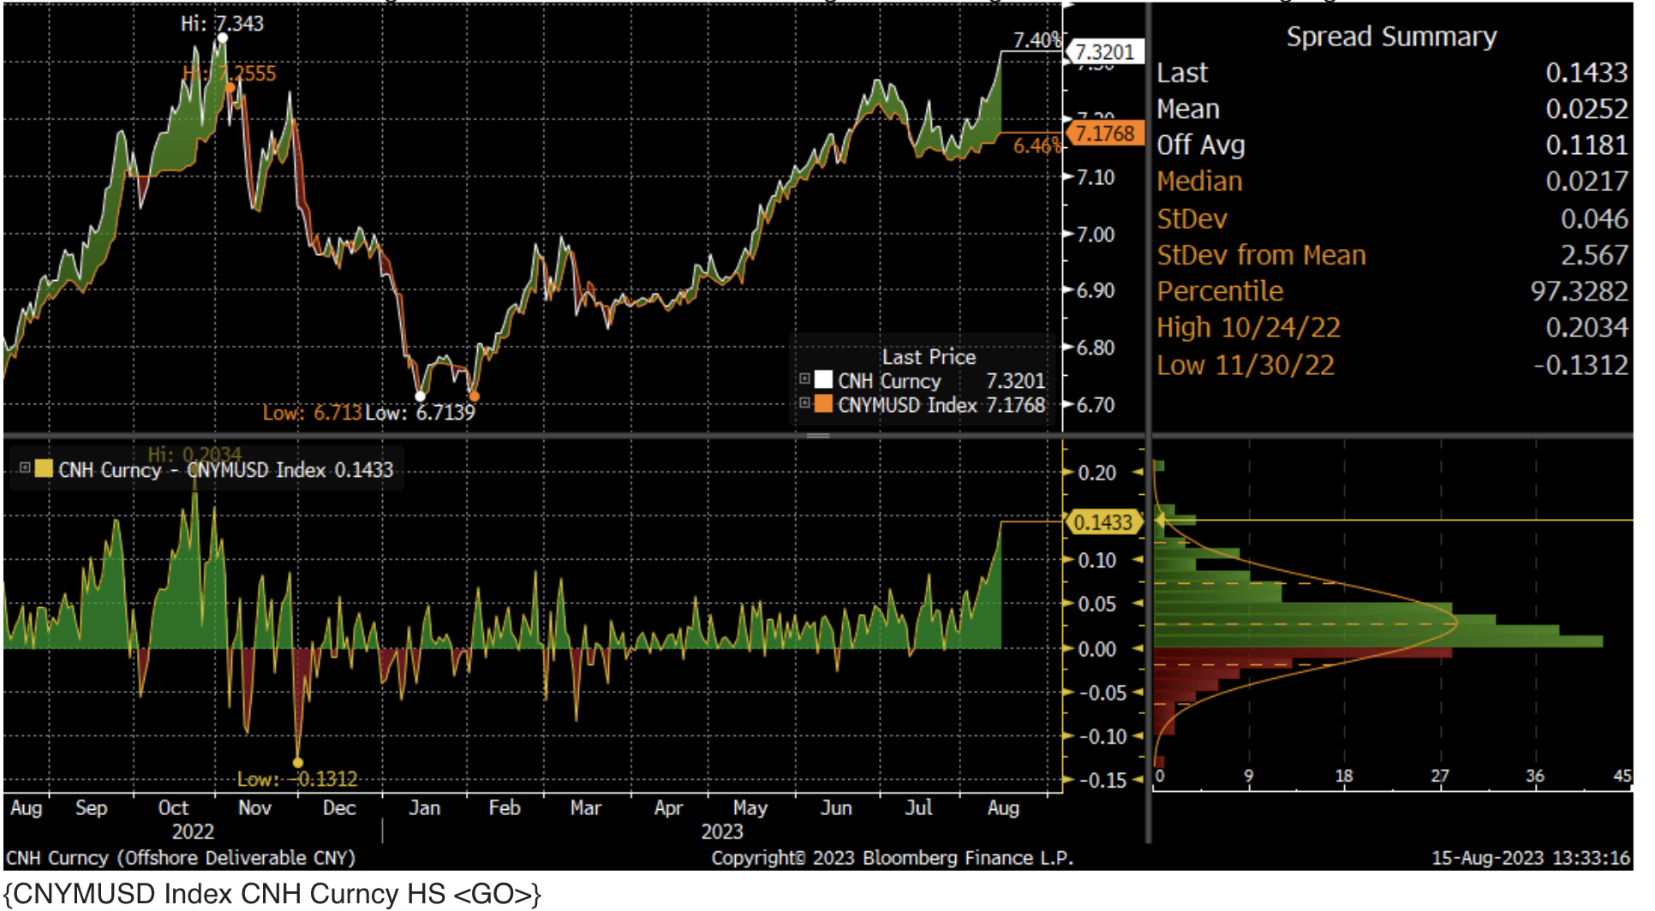The height and width of the screenshot is (911, 1655).
Task: Click the Dec label on date axis
Action: click(339, 807)
